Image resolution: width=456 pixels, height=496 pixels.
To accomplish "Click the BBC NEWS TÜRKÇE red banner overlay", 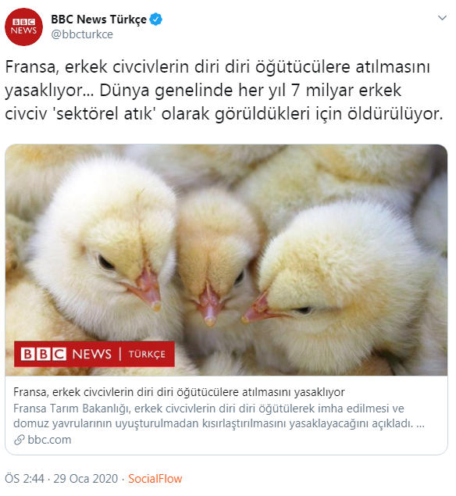I will [94, 354].
